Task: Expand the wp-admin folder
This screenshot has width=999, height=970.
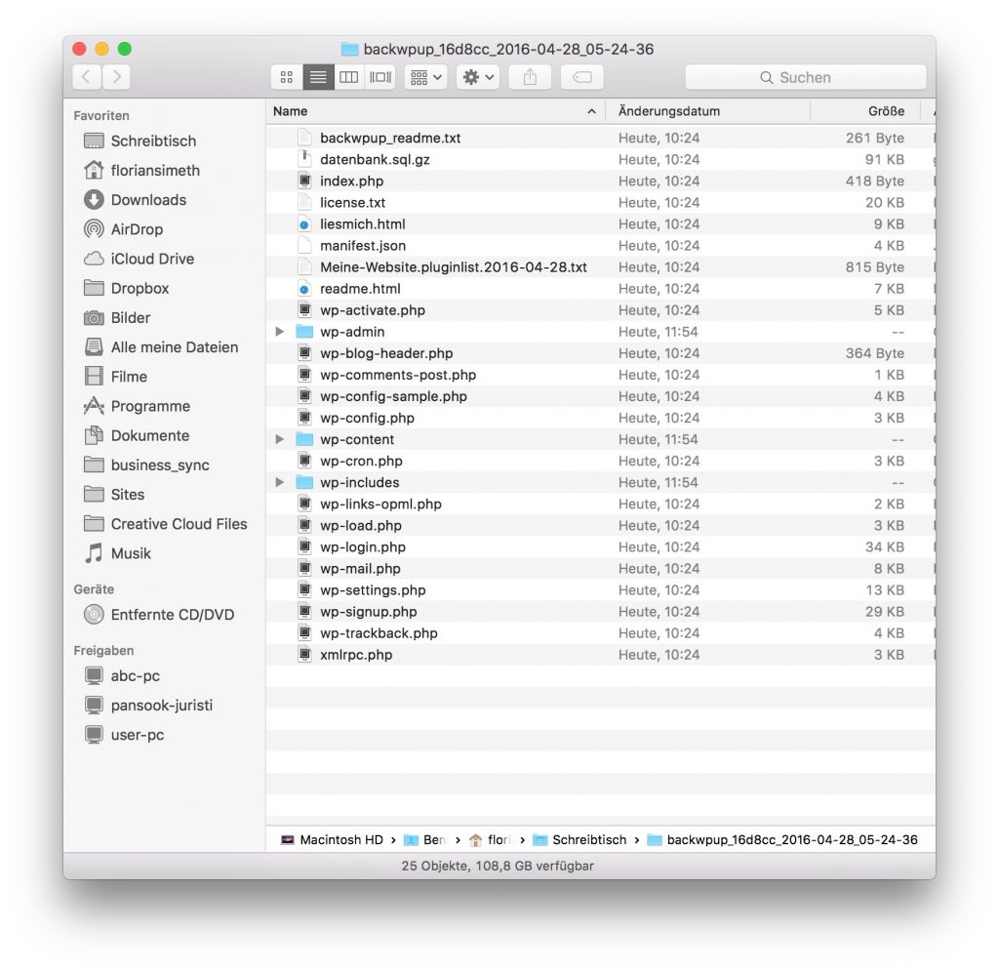Action: coord(280,332)
